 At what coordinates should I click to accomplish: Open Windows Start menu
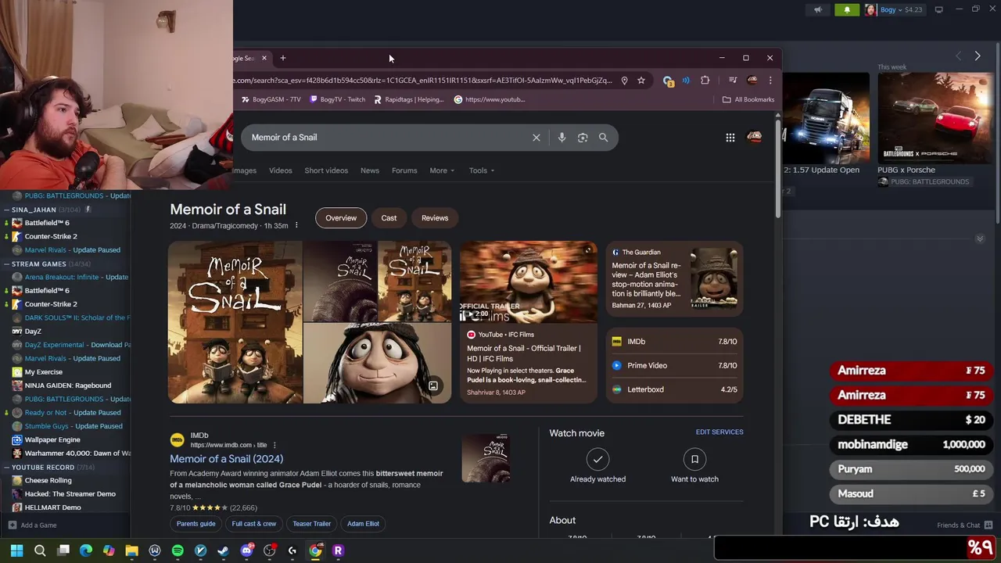coord(16,550)
